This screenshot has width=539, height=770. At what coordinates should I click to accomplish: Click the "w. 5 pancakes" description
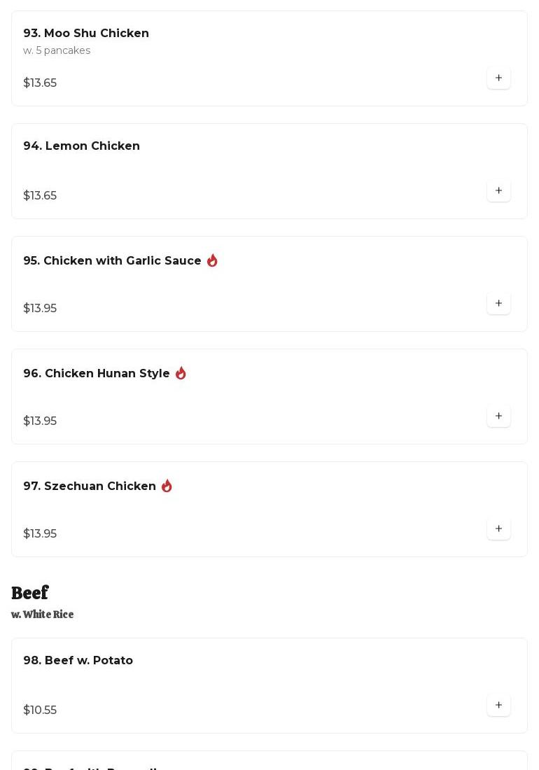point(57,50)
